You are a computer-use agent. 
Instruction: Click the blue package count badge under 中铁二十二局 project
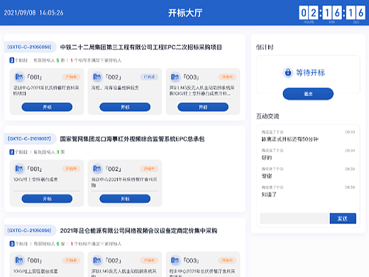coord(12,60)
